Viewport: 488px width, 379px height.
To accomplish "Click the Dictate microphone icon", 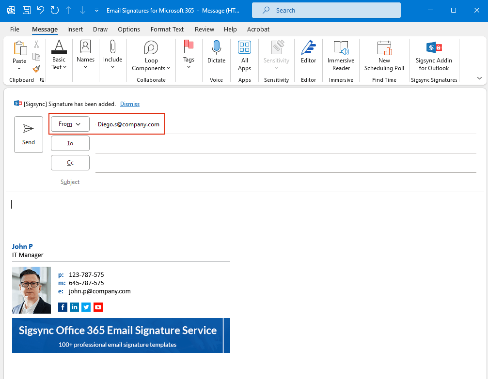I will tap(216, 48).
